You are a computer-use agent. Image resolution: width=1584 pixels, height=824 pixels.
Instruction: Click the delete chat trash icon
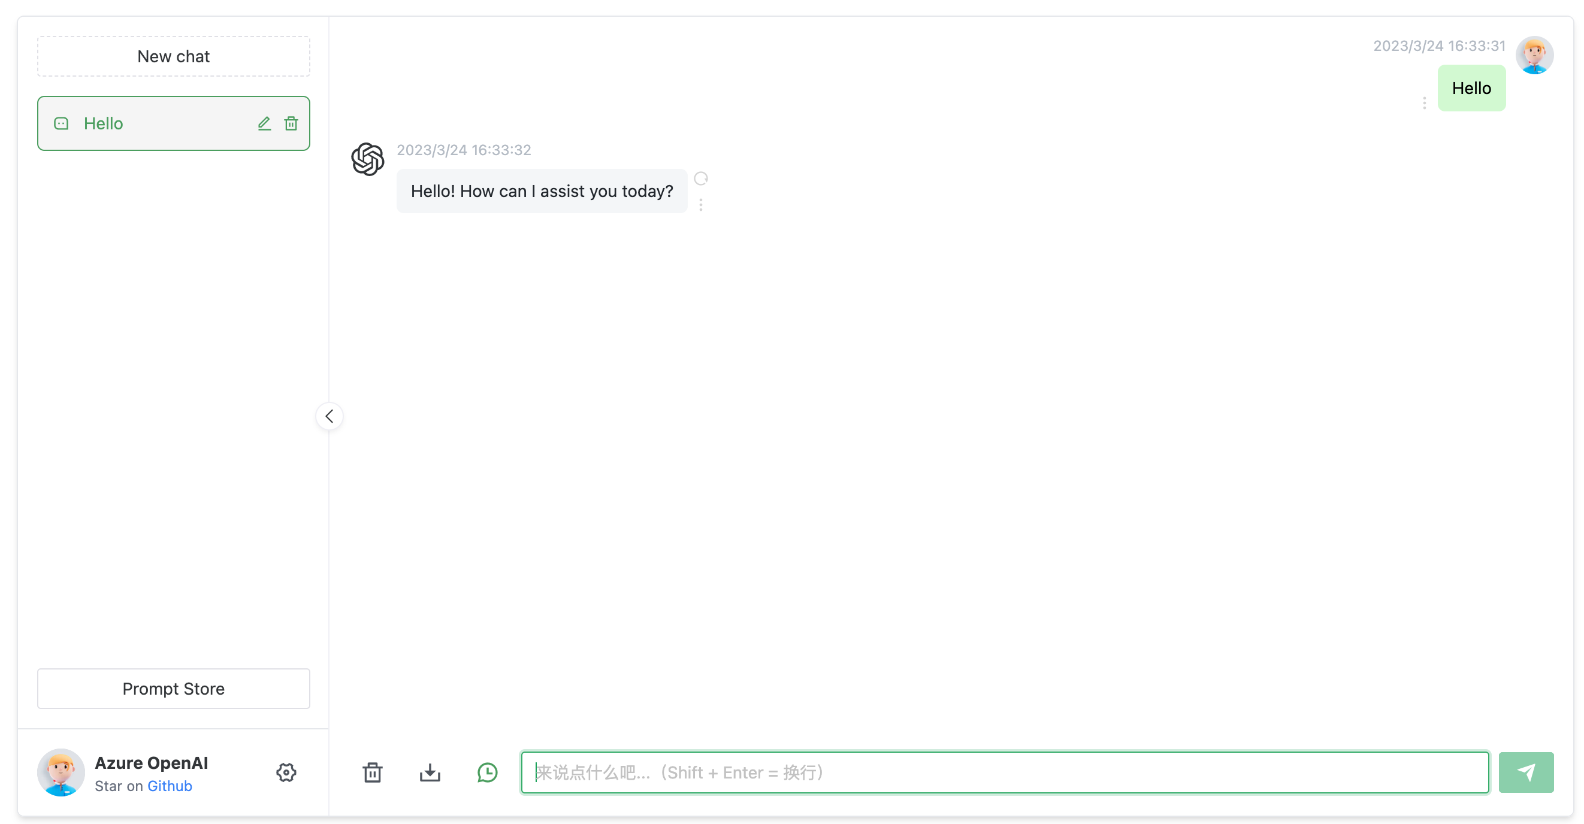(291, 123)
